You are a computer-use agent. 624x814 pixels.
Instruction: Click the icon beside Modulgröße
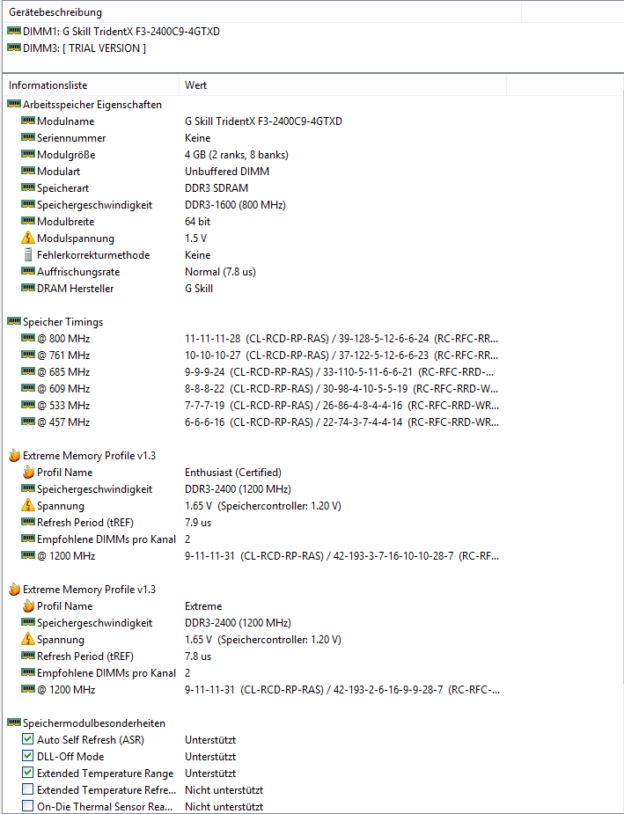pos(28,154)
